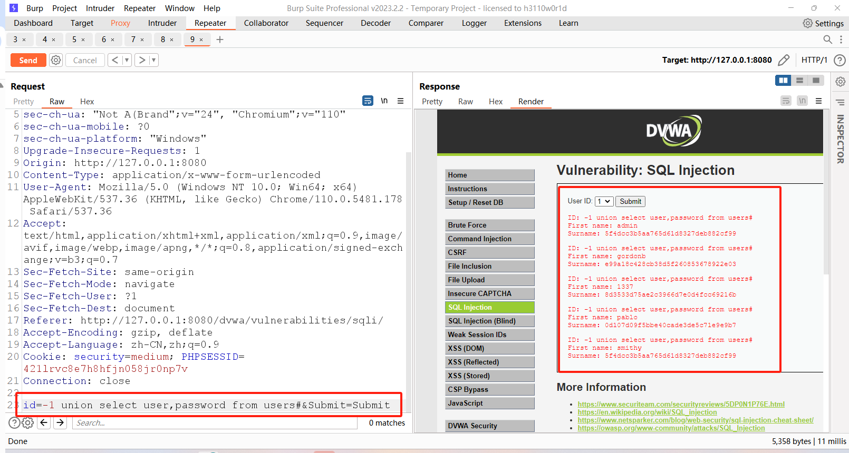The height and width of the screenshot is (453, 849).
Task: Click the Cancel button
Action: coord(85,60)
